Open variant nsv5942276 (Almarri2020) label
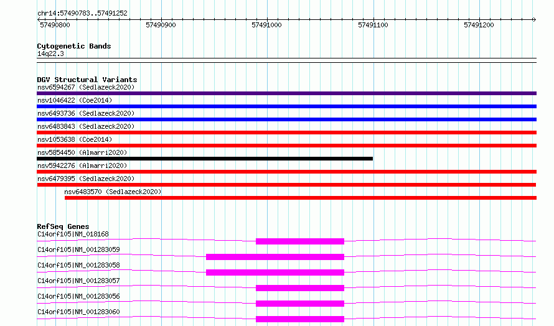 coord(82,165)
